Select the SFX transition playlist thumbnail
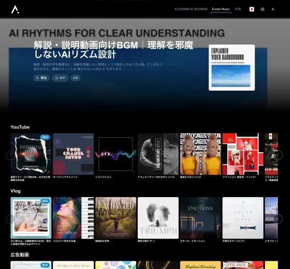Screen dimensions: 290x269 [x=116, y=154]
